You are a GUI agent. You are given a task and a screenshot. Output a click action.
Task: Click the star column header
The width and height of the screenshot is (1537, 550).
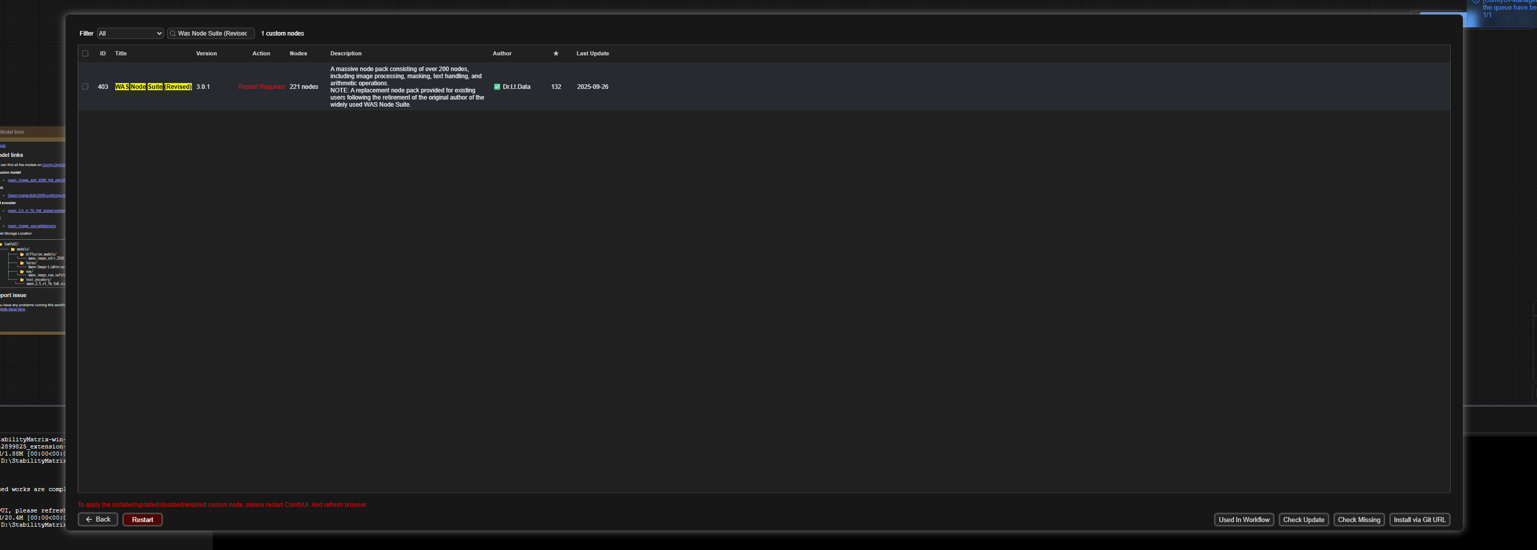pyautogui.click(x=555, y=54)
